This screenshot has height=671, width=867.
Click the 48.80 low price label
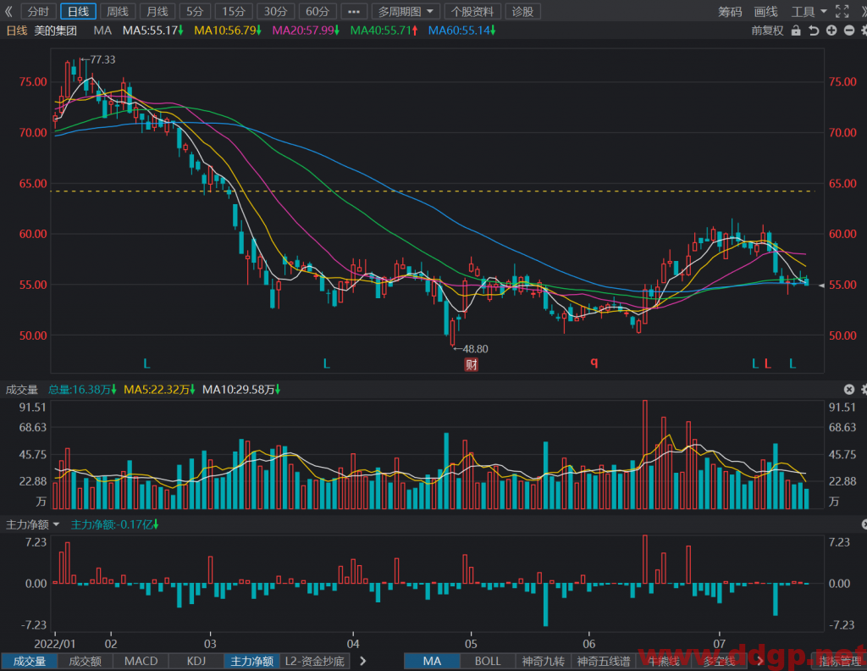coord(476,348)
